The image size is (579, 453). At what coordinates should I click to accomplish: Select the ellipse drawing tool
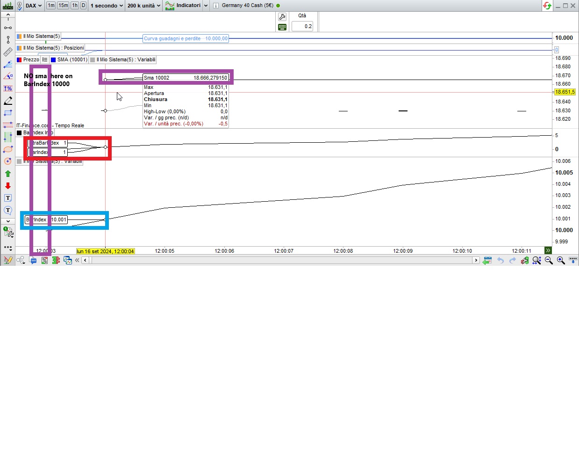coord(8,149)
